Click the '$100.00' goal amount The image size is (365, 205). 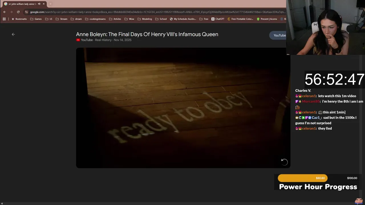pyautogui.click(x=352, y=178)
